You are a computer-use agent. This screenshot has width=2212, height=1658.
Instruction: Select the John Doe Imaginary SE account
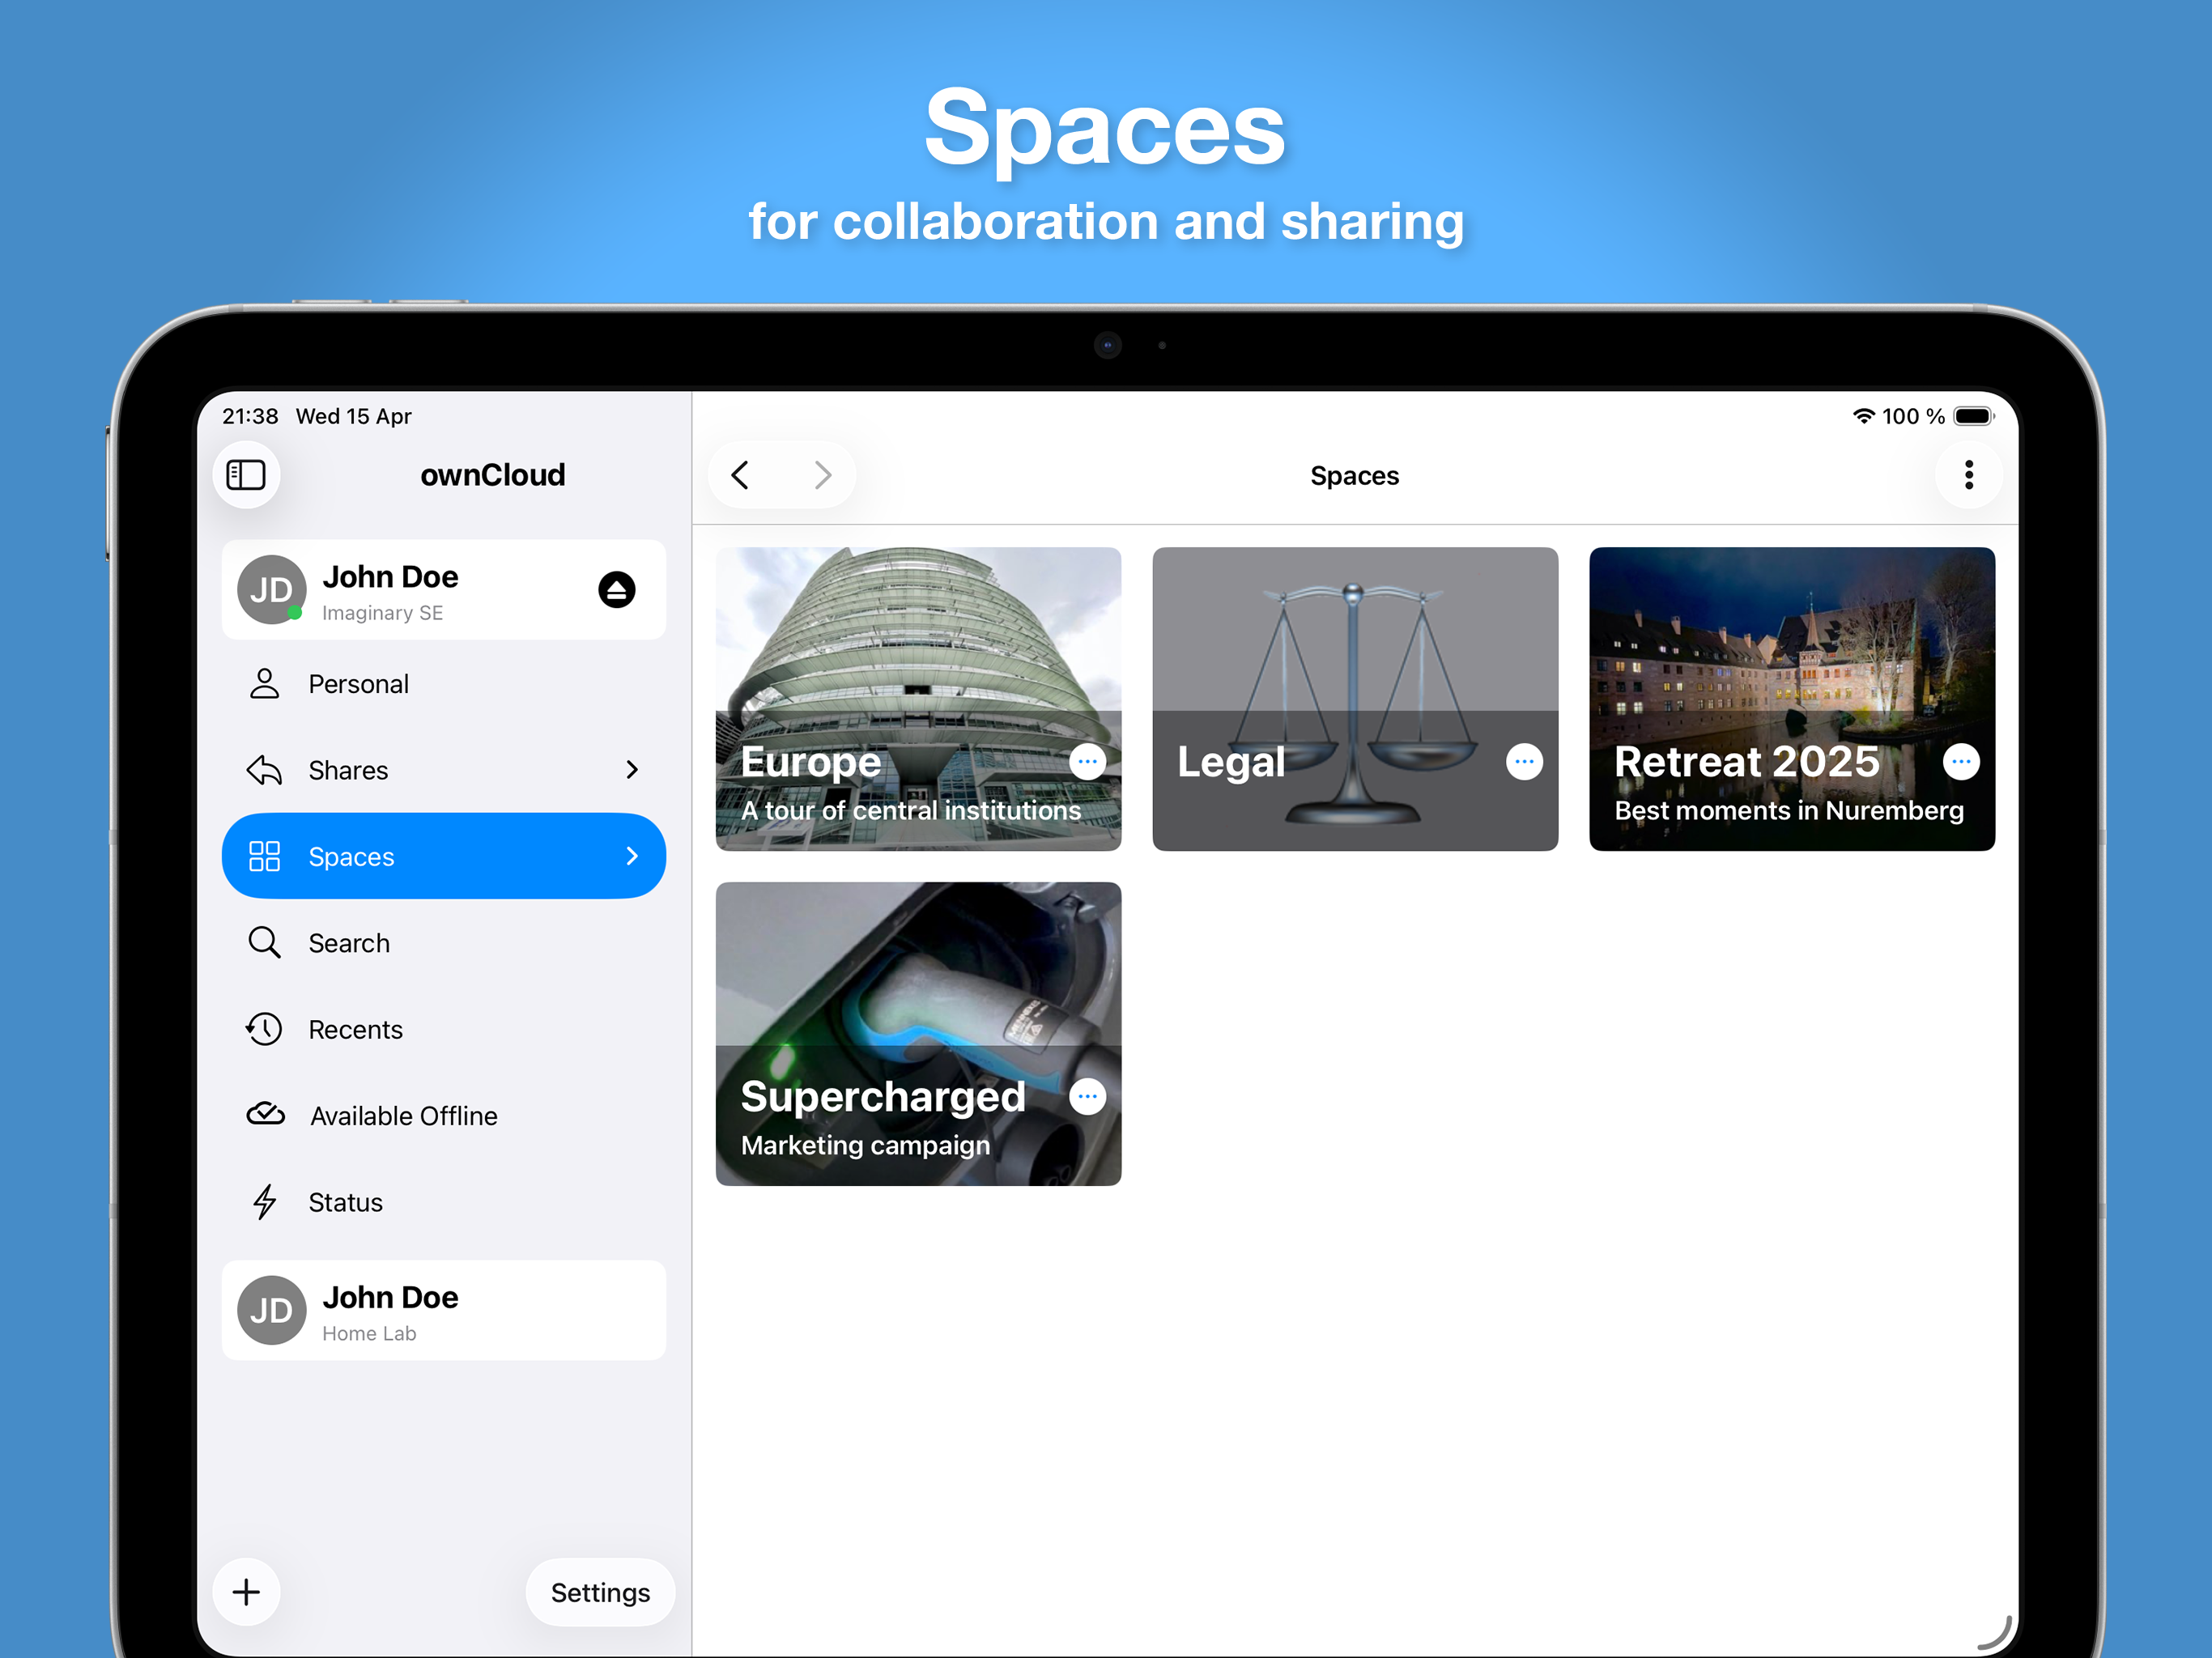pos(444,590)
